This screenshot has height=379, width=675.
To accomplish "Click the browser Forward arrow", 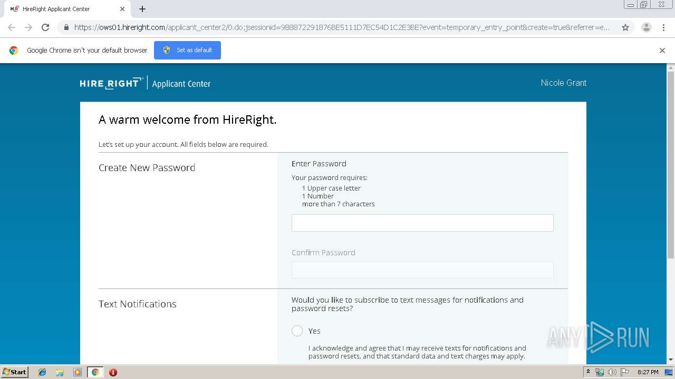I will pos(28,27).
